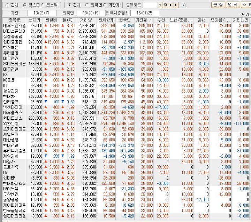Select the 코스피 radio button

pos(25,5)
